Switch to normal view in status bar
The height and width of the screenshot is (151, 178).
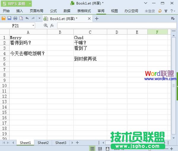92,148
